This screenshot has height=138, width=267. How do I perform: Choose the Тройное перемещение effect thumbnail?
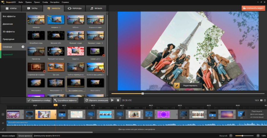pyautogui.click(x=76, y=67)
